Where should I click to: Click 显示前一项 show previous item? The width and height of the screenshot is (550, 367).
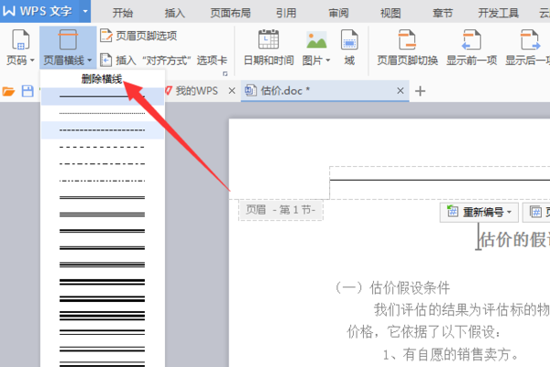(471, 48)
